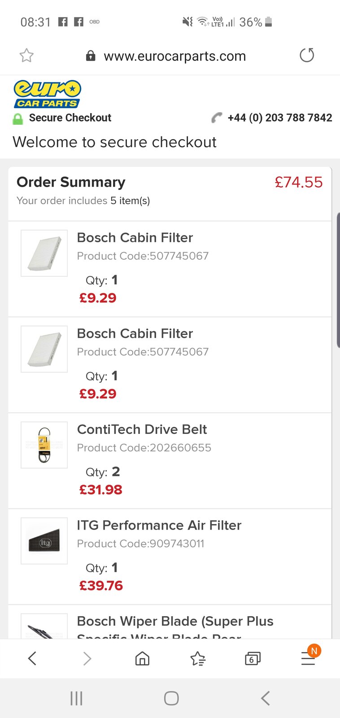The image size is (340, 718).
Task: Tap the bookmark star icon in address bar
Action: point(26,56)
